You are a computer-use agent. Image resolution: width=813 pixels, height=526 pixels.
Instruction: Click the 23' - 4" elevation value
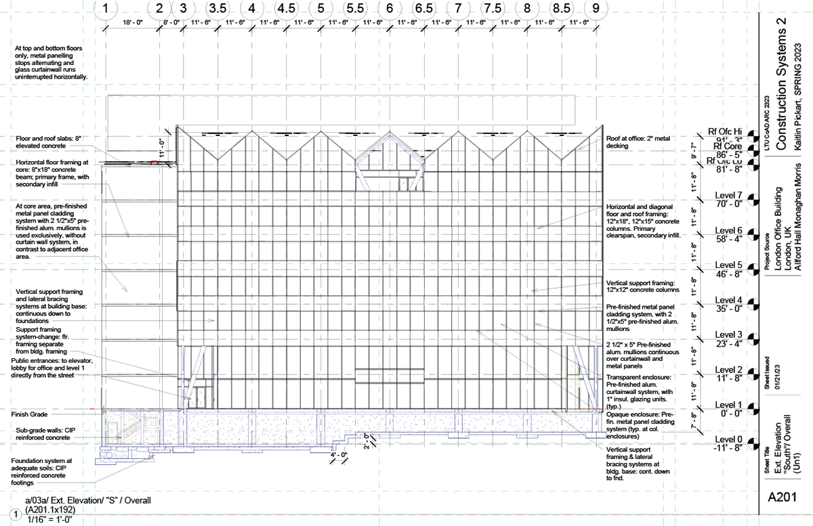729,343
